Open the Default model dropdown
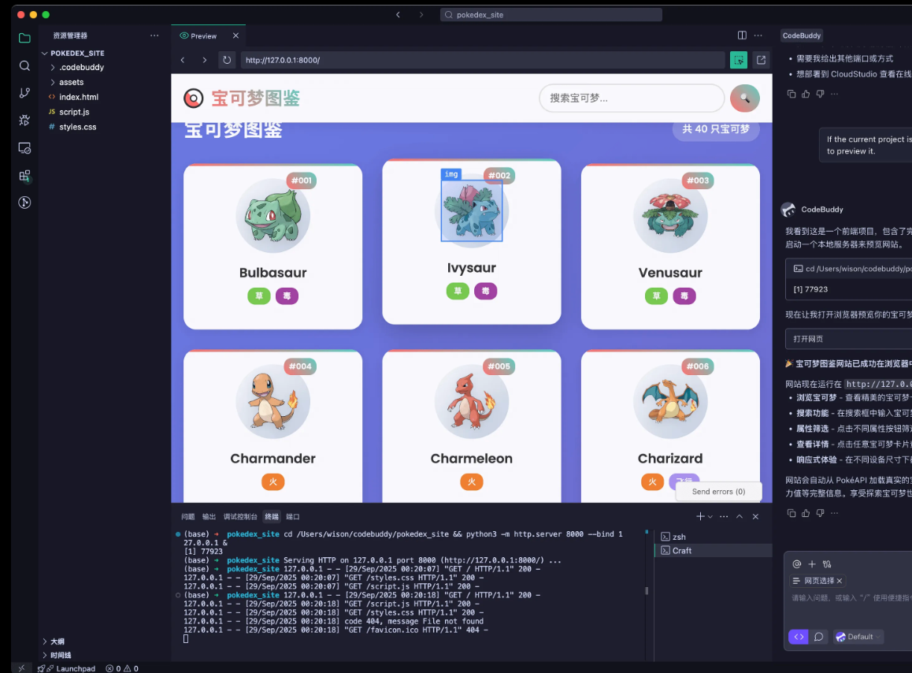 [859, 637]
